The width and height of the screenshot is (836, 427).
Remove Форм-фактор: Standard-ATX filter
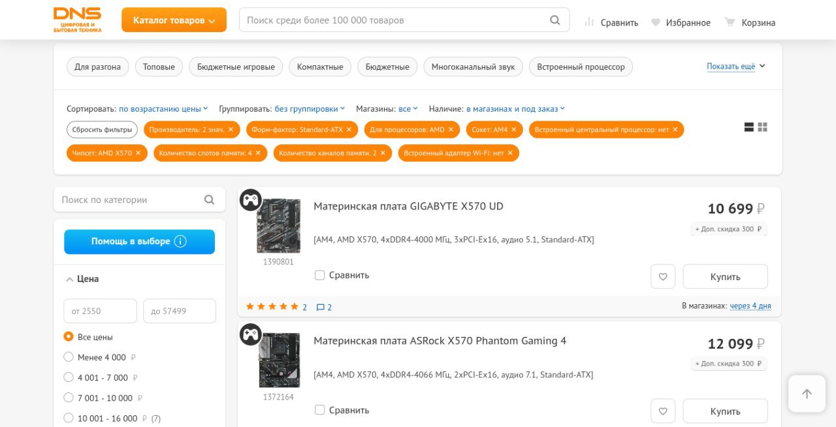coord(349,129)
